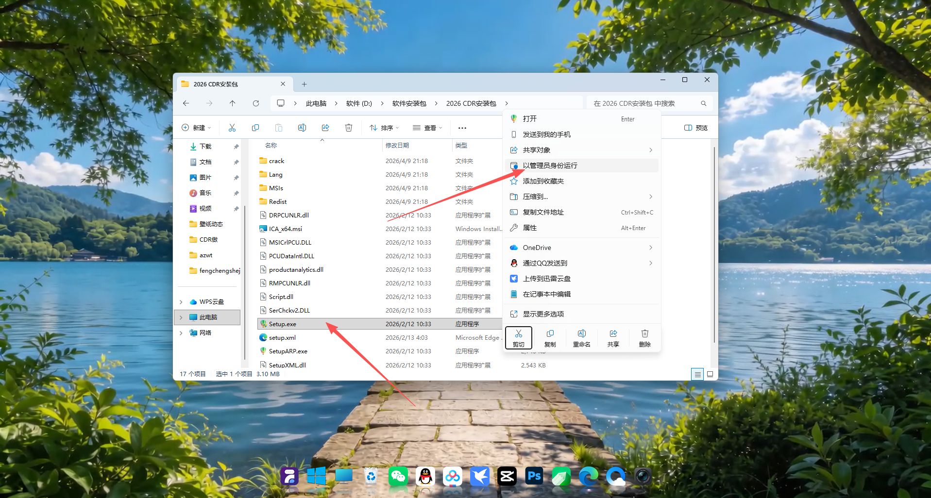
Task: Click the 软件 (D:) breadcrumb link
Action: point(359,103)
